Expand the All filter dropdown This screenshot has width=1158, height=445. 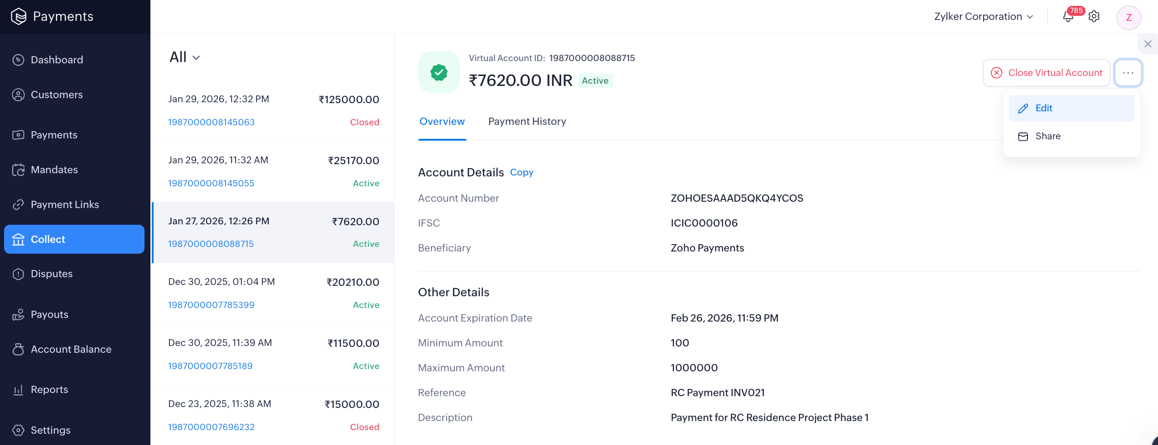(x=185, y=57)
